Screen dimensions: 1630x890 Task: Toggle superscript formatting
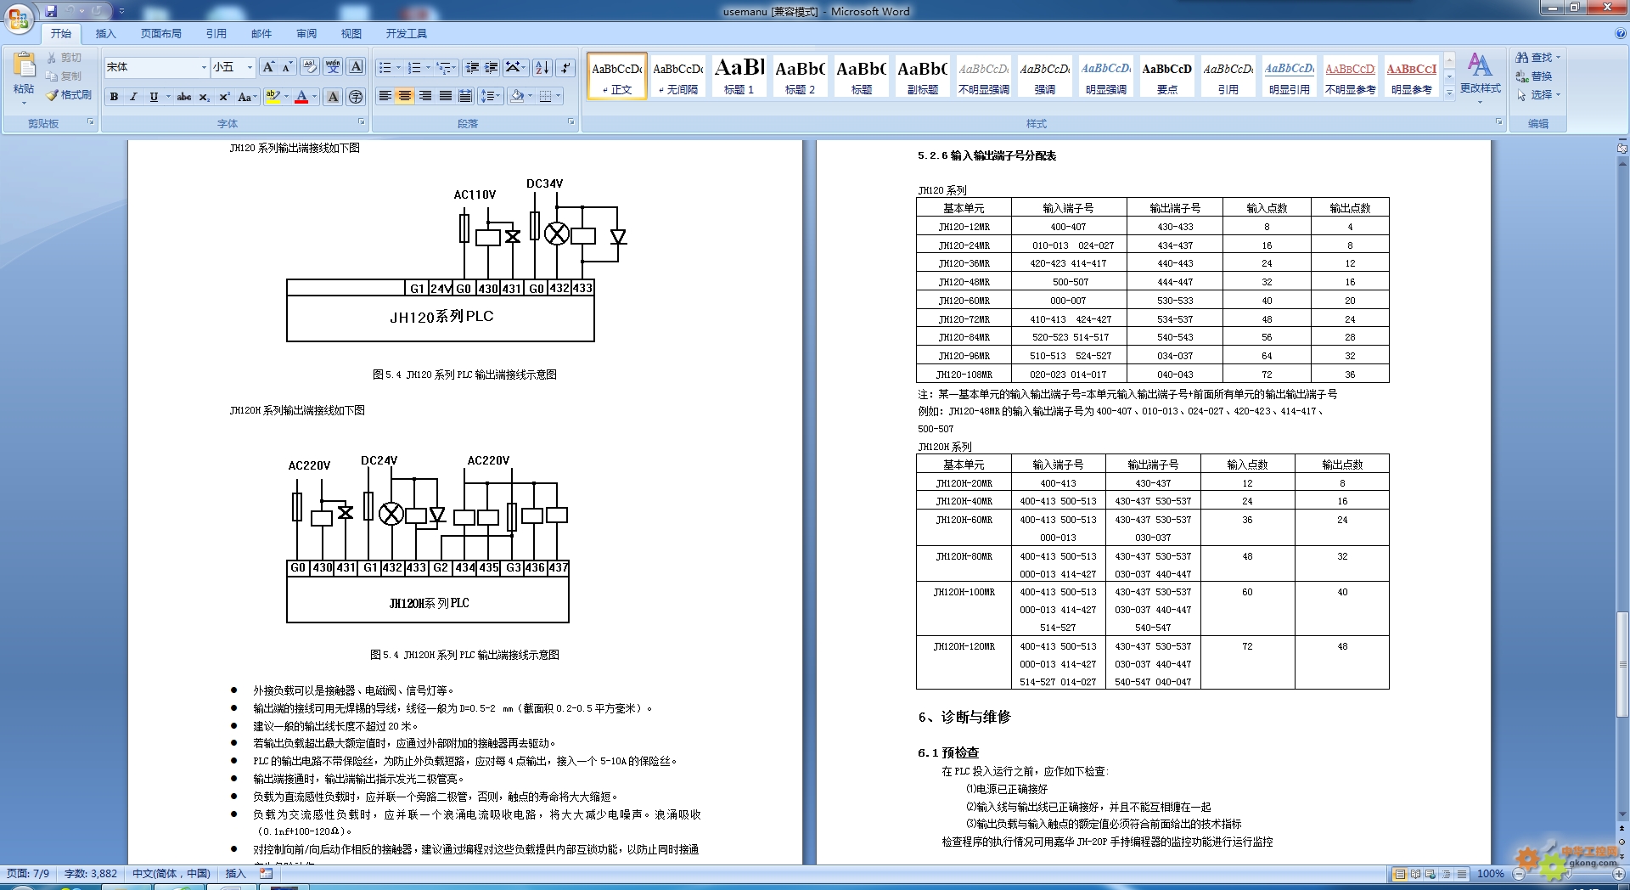tap(224, 97)
